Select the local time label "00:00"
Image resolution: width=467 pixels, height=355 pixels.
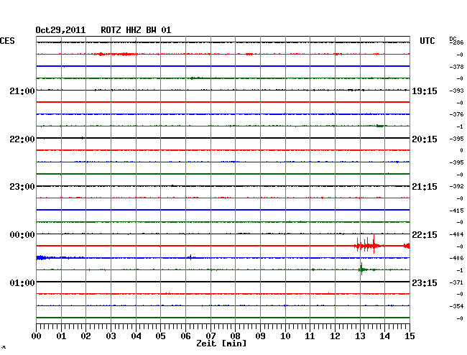(22, 235)
